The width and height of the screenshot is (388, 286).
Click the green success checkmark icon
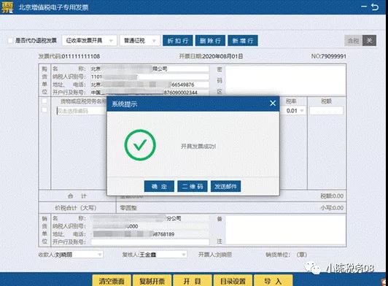click(x=140, y=145)
